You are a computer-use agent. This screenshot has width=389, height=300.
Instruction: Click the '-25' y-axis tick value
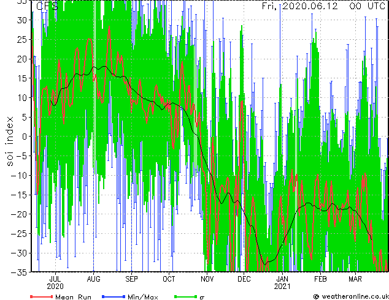coord(20,234)
